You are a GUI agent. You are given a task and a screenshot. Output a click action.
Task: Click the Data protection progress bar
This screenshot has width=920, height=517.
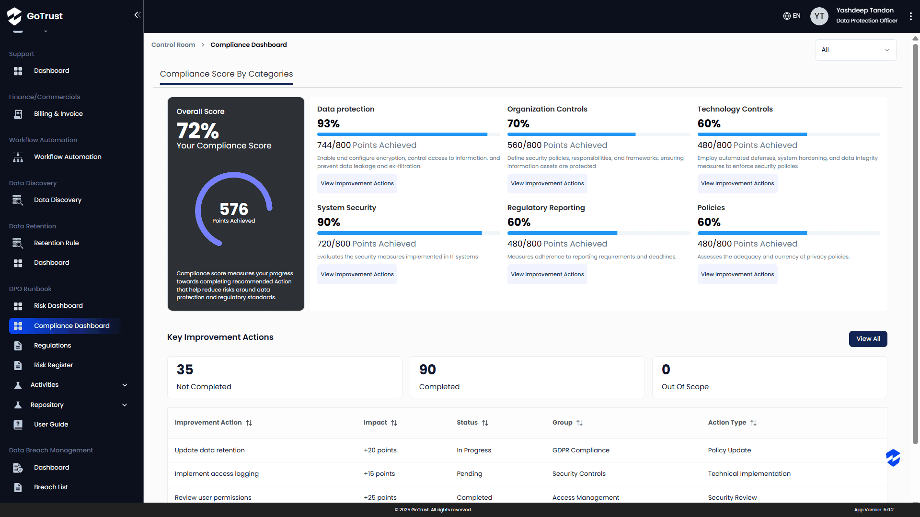[x=408, y=135]
